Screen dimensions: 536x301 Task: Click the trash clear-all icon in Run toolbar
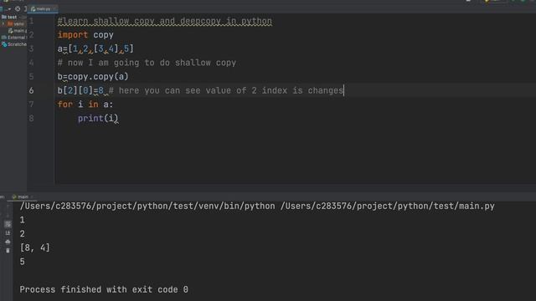[8, 251]
